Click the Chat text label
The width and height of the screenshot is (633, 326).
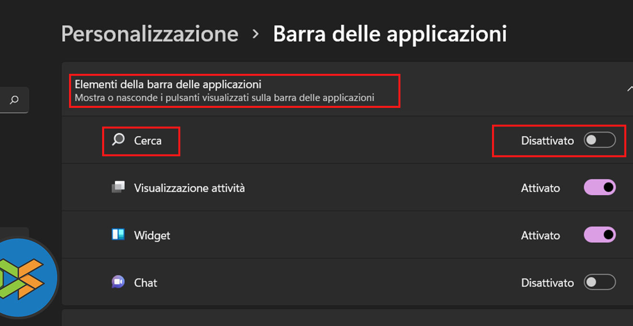[145, 283]
